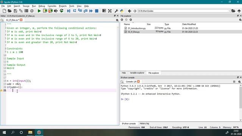The height and width of the screenshot is (136, 242).
Task: Close the 02_If_Else.py editor tab
Action: point(21,20)
